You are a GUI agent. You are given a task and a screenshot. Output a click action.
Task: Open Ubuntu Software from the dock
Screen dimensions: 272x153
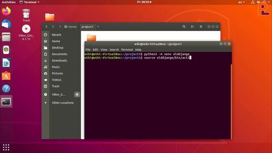pyautogui.click(x=6, y=76)
